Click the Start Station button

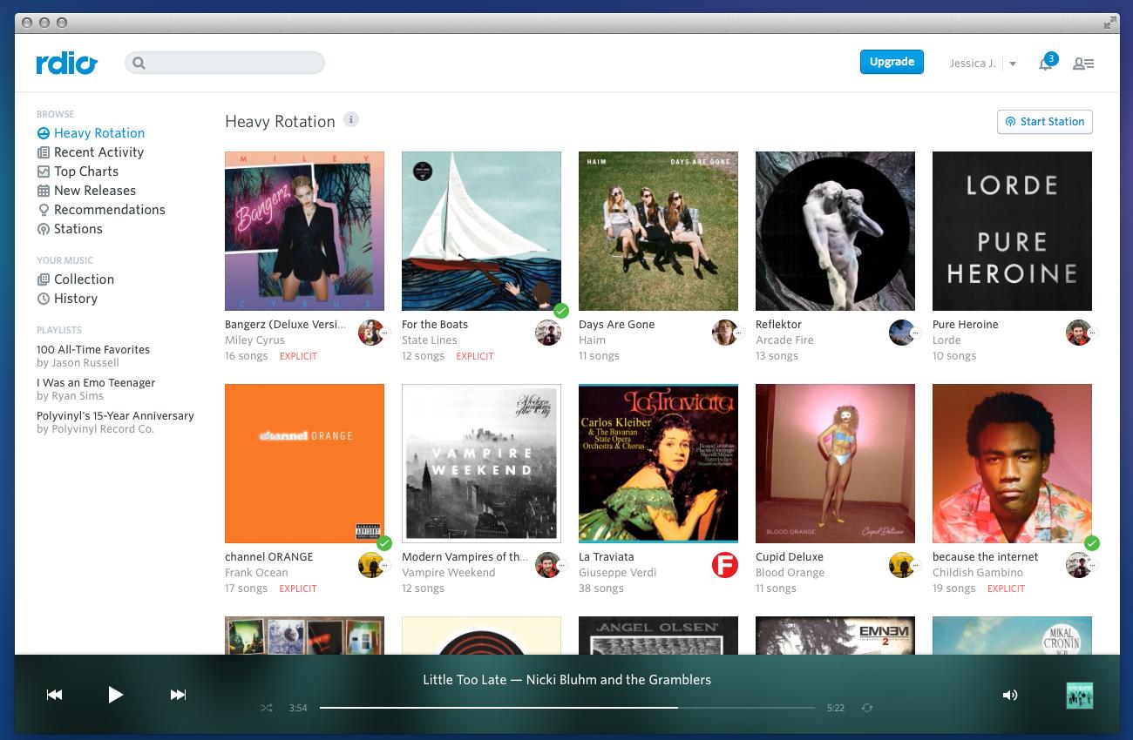coord(1044,122)
